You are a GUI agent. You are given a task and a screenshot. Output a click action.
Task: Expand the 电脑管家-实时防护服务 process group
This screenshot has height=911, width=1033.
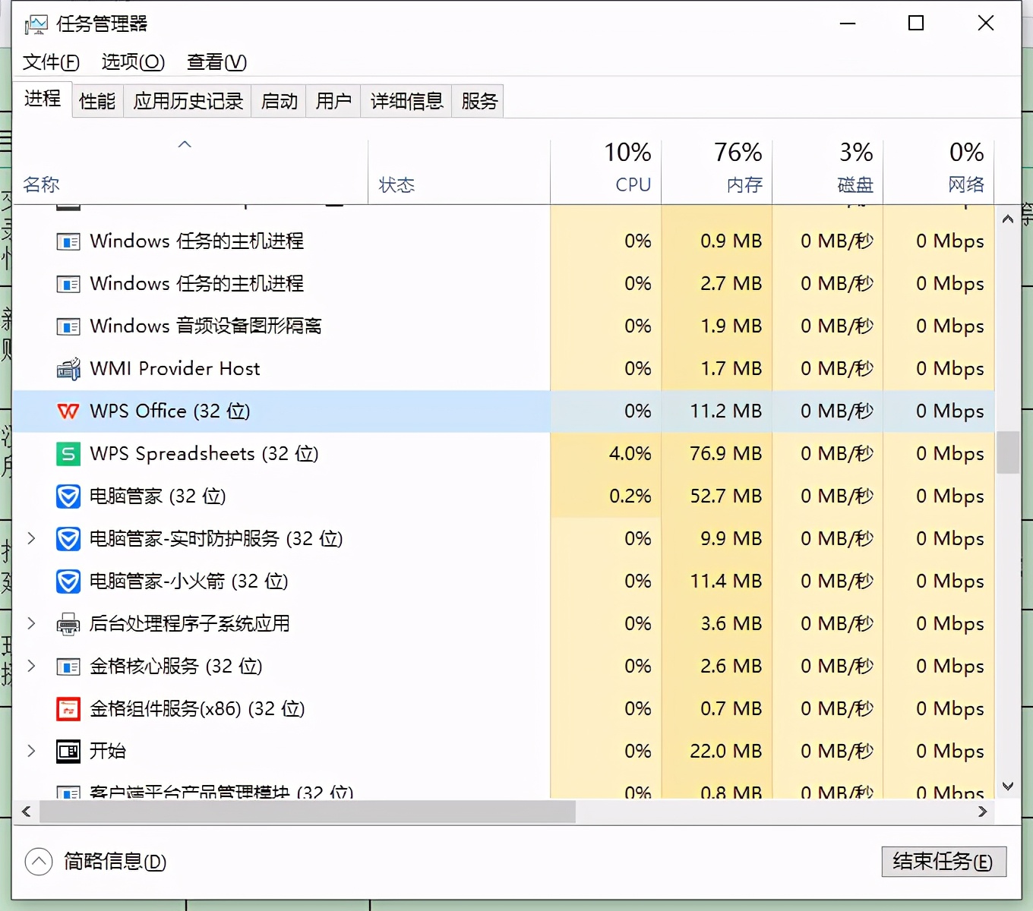(x=31, y=538)
